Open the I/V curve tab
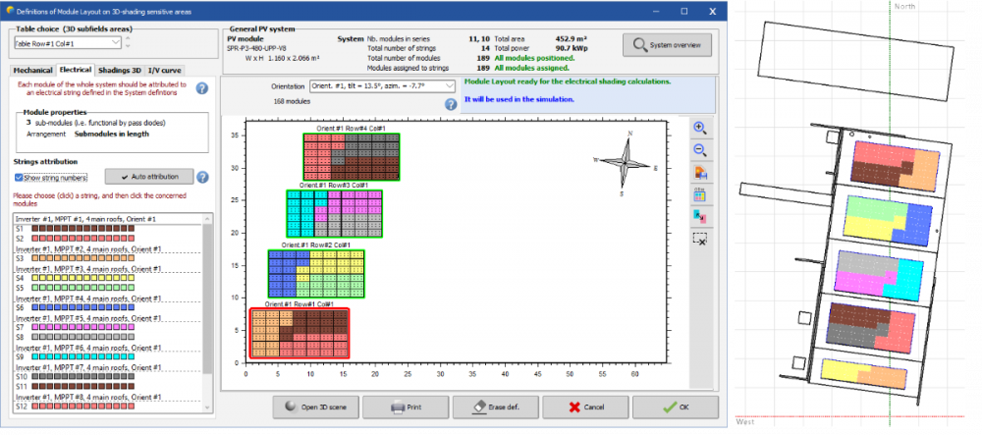 pyautogui.click(x=165, y=71)
